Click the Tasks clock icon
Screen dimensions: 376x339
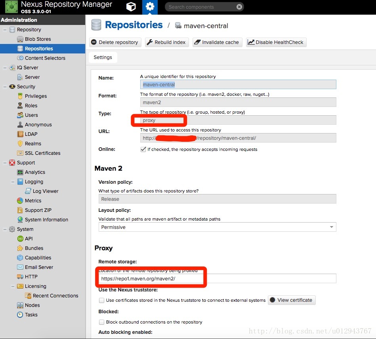click(20, 314)
